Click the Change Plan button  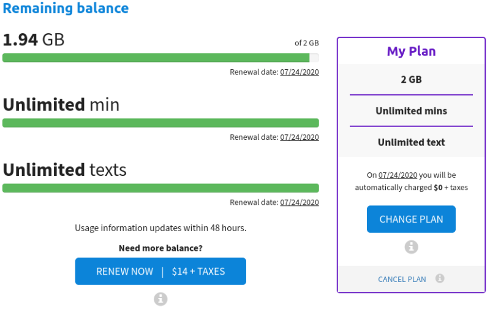411,219
